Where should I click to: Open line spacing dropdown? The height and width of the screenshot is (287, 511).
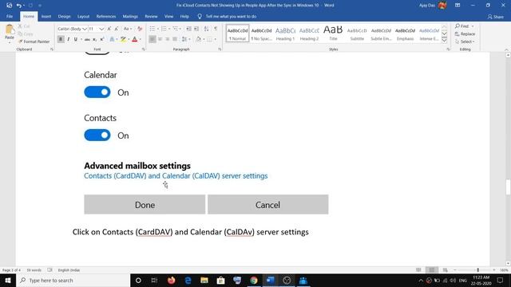tap(186, 39)
